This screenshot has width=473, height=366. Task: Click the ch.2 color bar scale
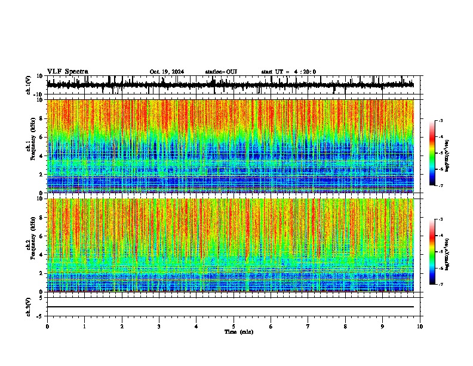tap(432, 252)
